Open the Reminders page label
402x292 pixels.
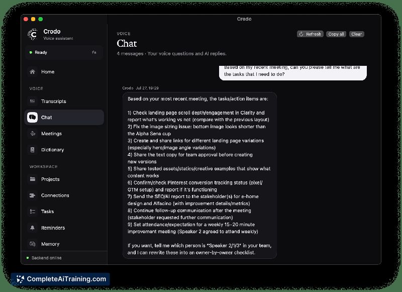coord(53,228)
